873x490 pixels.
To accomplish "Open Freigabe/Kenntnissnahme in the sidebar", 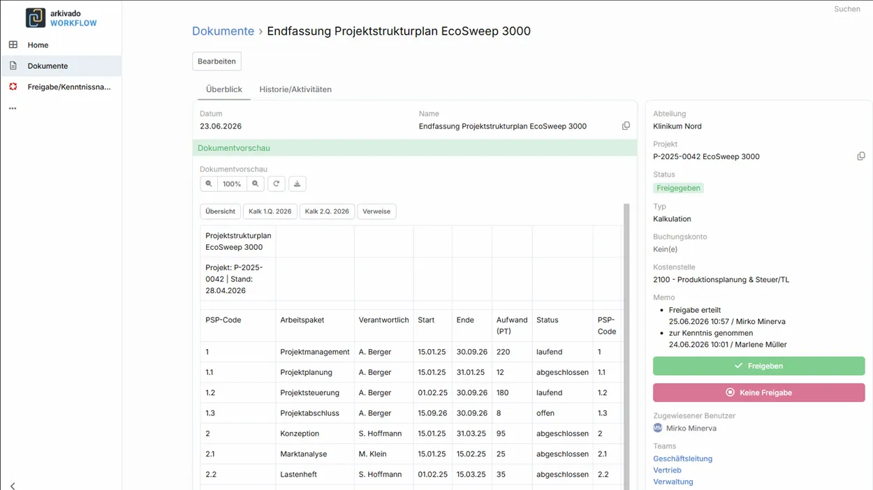I will point(61,87).
